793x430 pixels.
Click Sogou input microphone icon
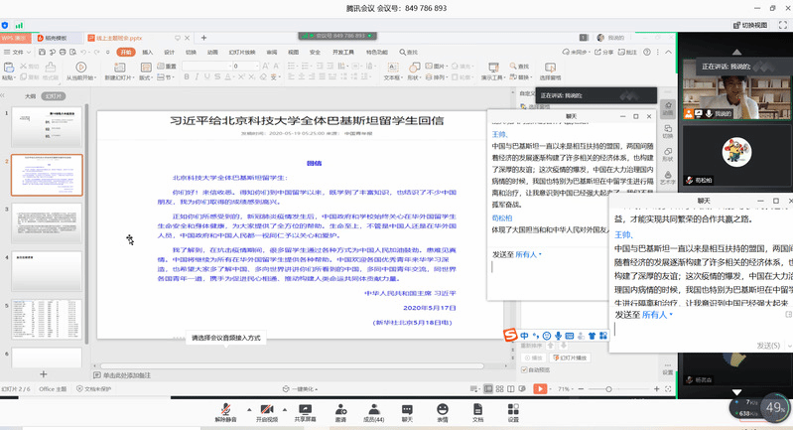tap(559, 336)
